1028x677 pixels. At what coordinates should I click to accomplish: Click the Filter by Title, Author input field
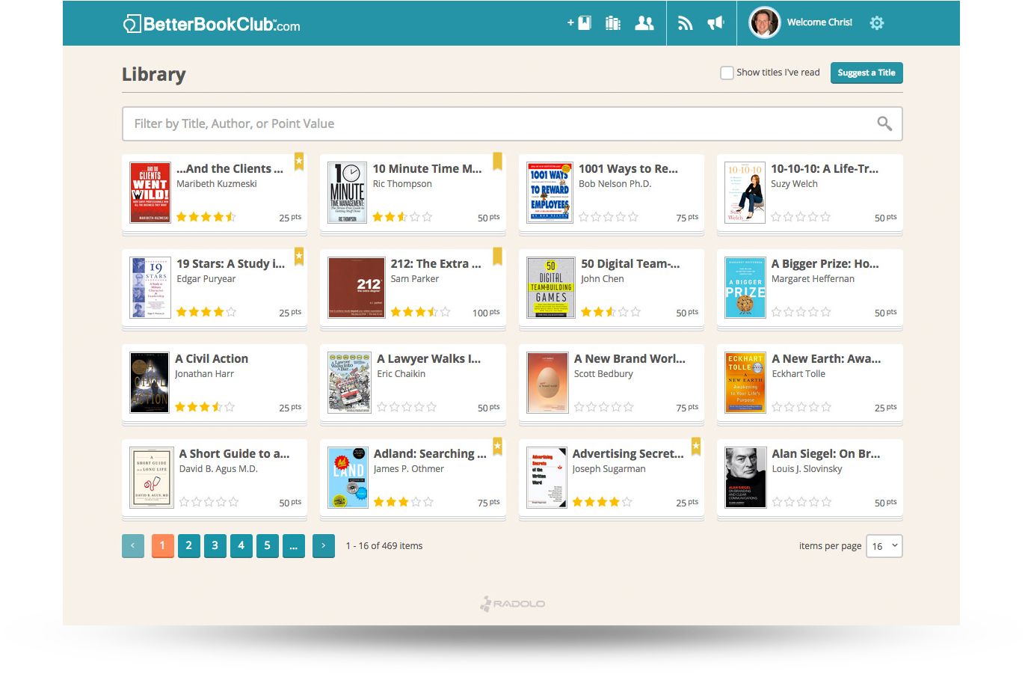tap(493, 123)
